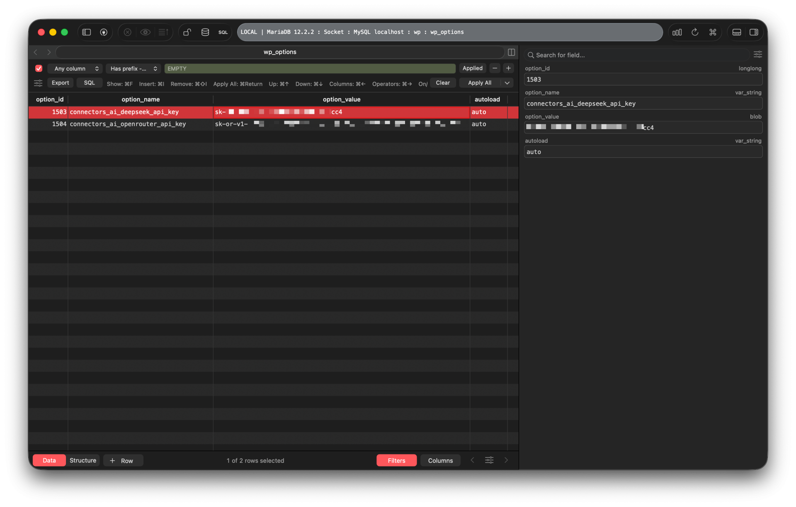Switch to the Structure tab
The image size is (796, 507).
[x=83, y=461]
